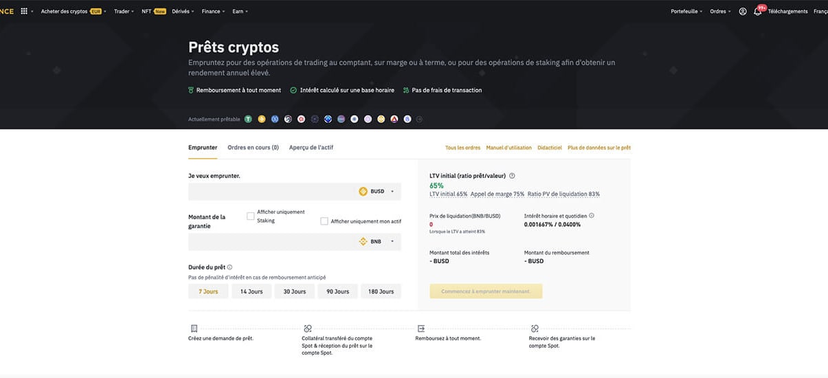The image size is (828, 378).
Task: Click the Appel de marge 75% text
Action: [x=497, y=194]
